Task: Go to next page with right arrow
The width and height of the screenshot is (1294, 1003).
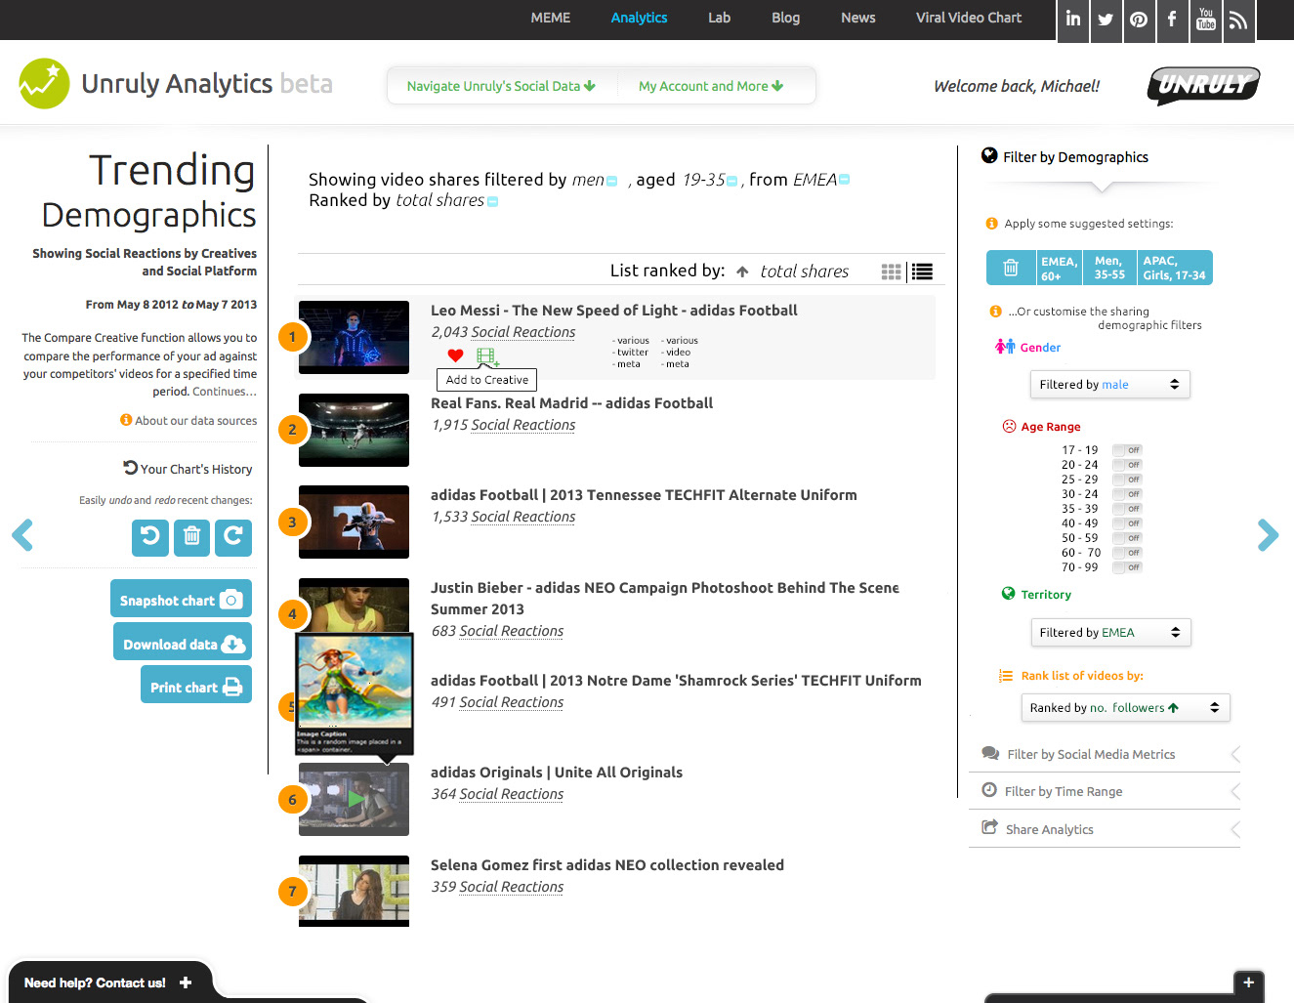Action: (1268, 535)
